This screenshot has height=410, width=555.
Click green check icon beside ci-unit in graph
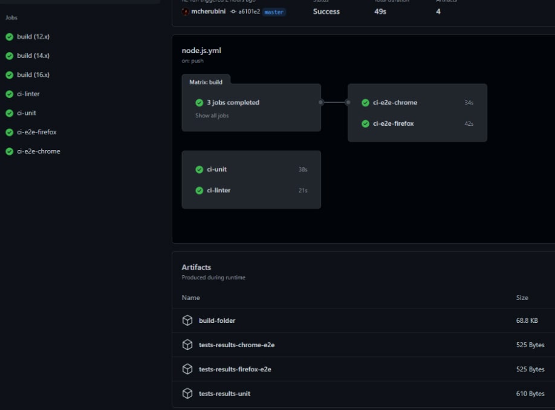(200, 170)
